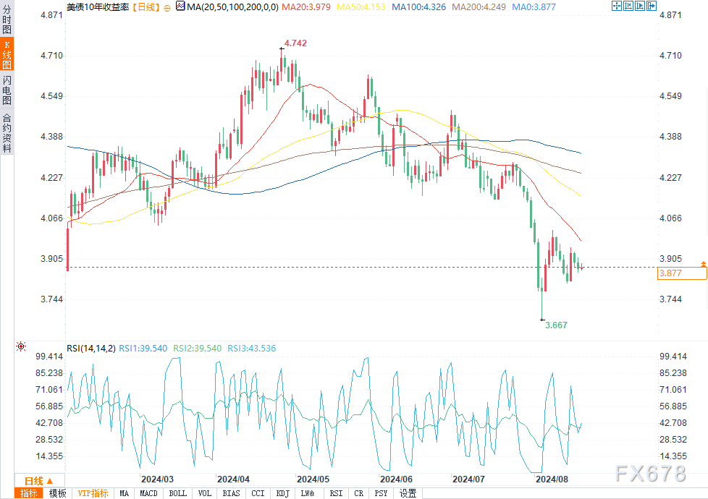708x499 pixels.
Task: Click the 美债10年收益率 chart title
Action: pyautogui.click(x=98, y=7)
